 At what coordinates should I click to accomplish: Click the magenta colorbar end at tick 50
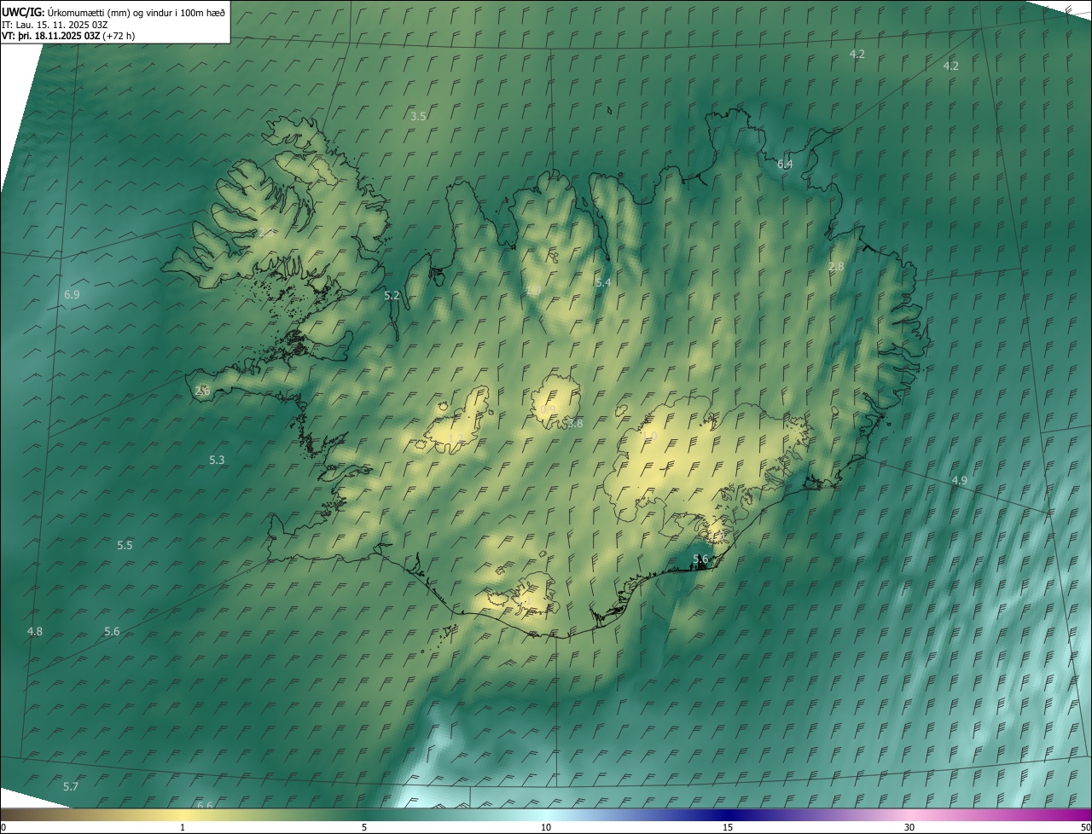click(1086, 814)
